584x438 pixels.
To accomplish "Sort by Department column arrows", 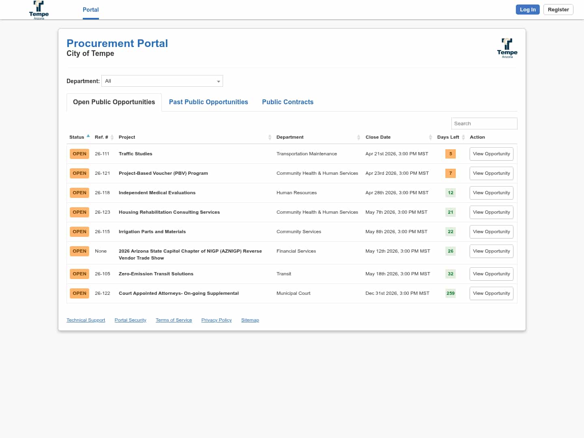I will 359,137.
